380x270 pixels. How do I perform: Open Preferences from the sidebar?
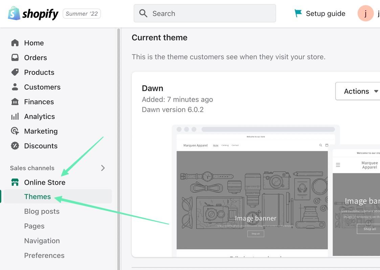pyautogui.click(x=44, y=255)
